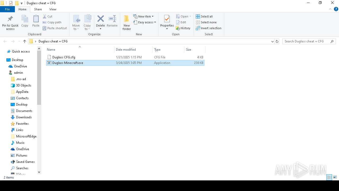Image resolution: width=339 pixels, height=191 pixels.
Task: Choose Select all in the ribbon
Action: coord(204,16)
